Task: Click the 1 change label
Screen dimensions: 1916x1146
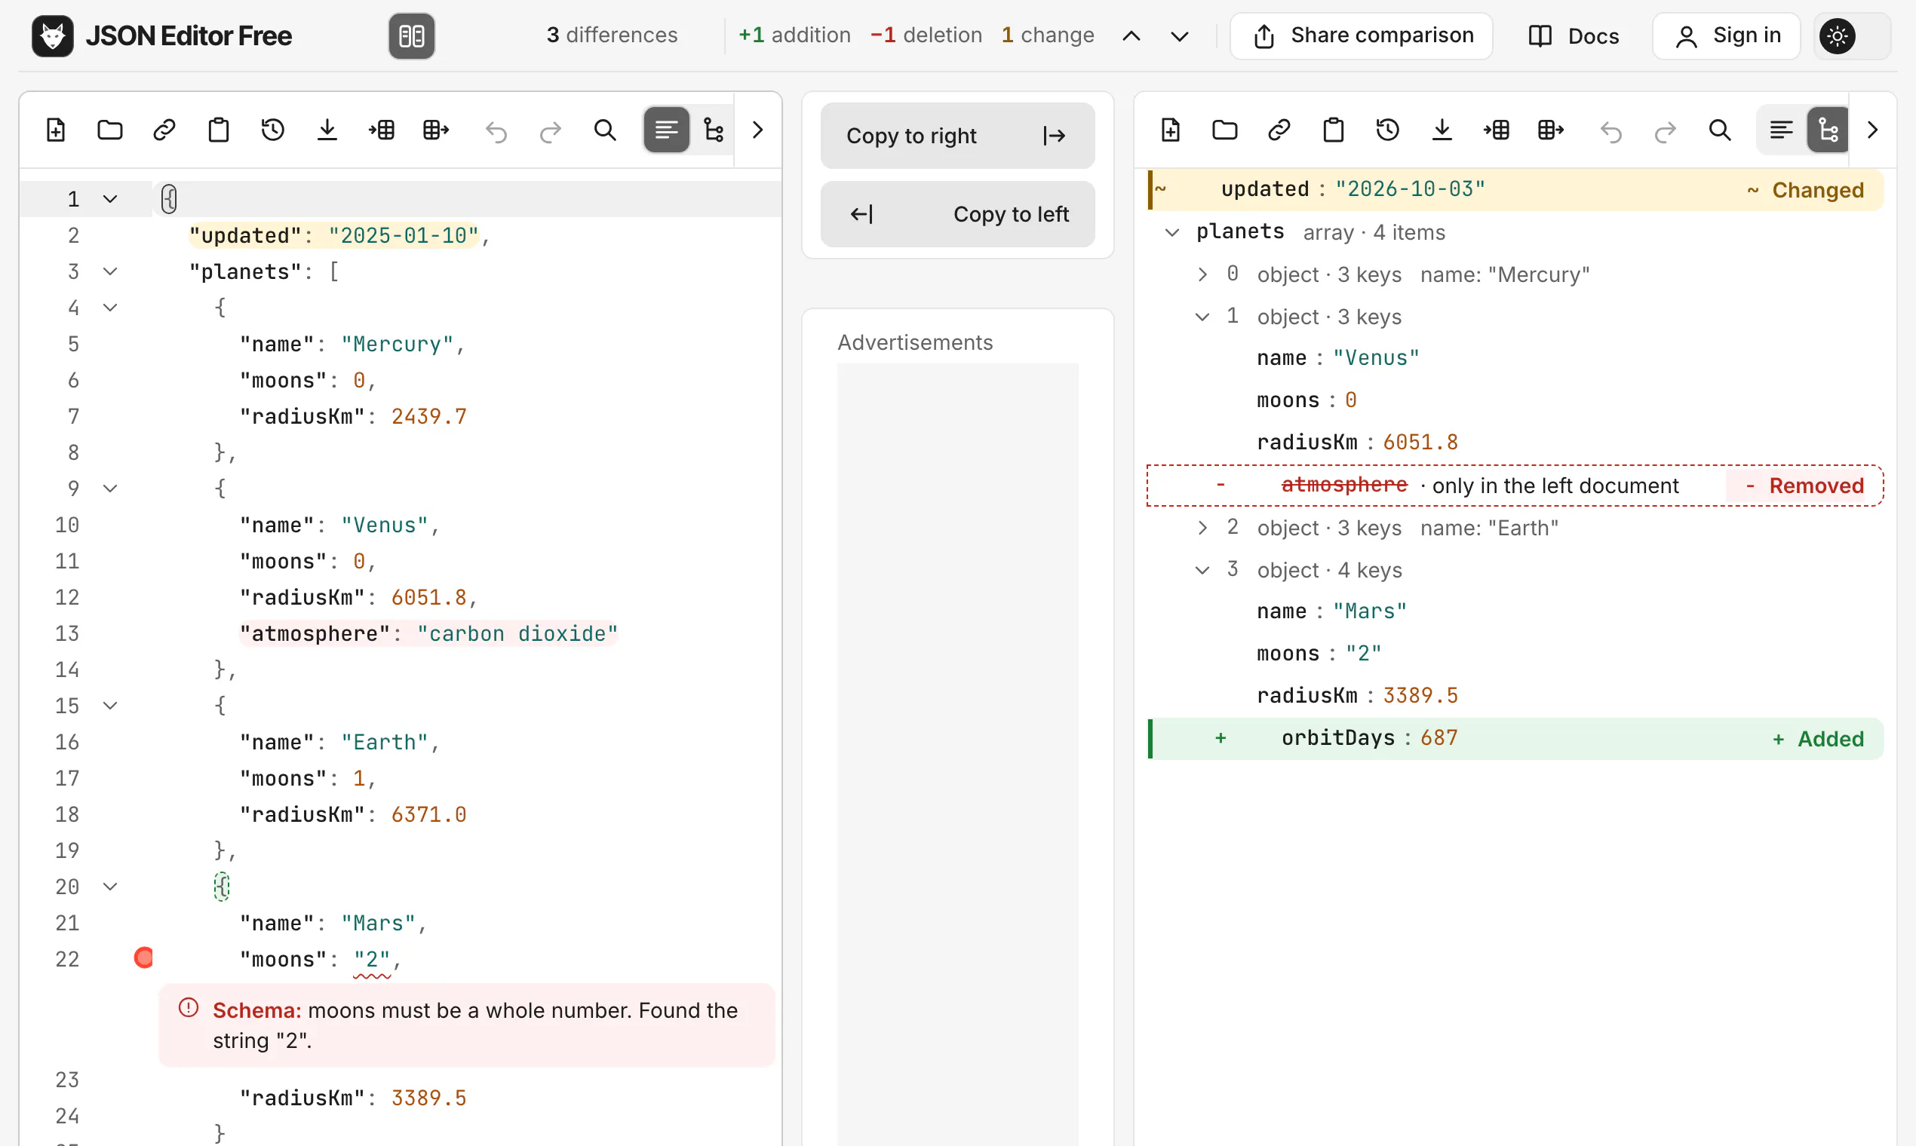Action: pyautogui.click(x=1048, y=35)
